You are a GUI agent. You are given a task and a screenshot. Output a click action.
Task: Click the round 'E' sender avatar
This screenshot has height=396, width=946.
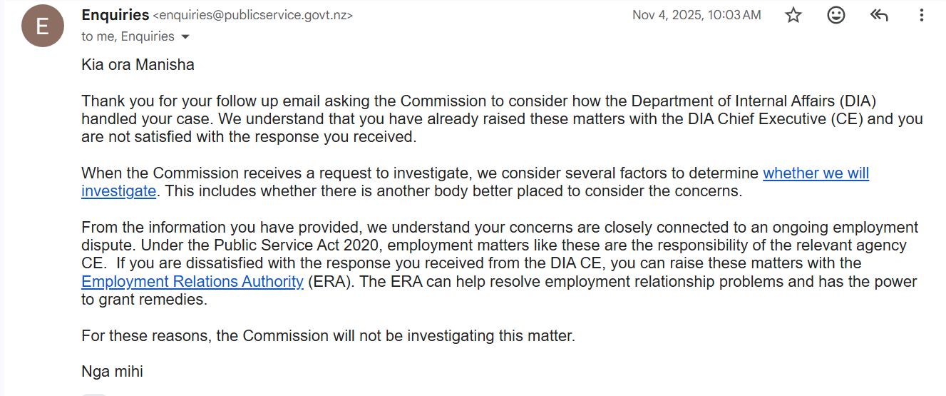(x=42, y=26)
